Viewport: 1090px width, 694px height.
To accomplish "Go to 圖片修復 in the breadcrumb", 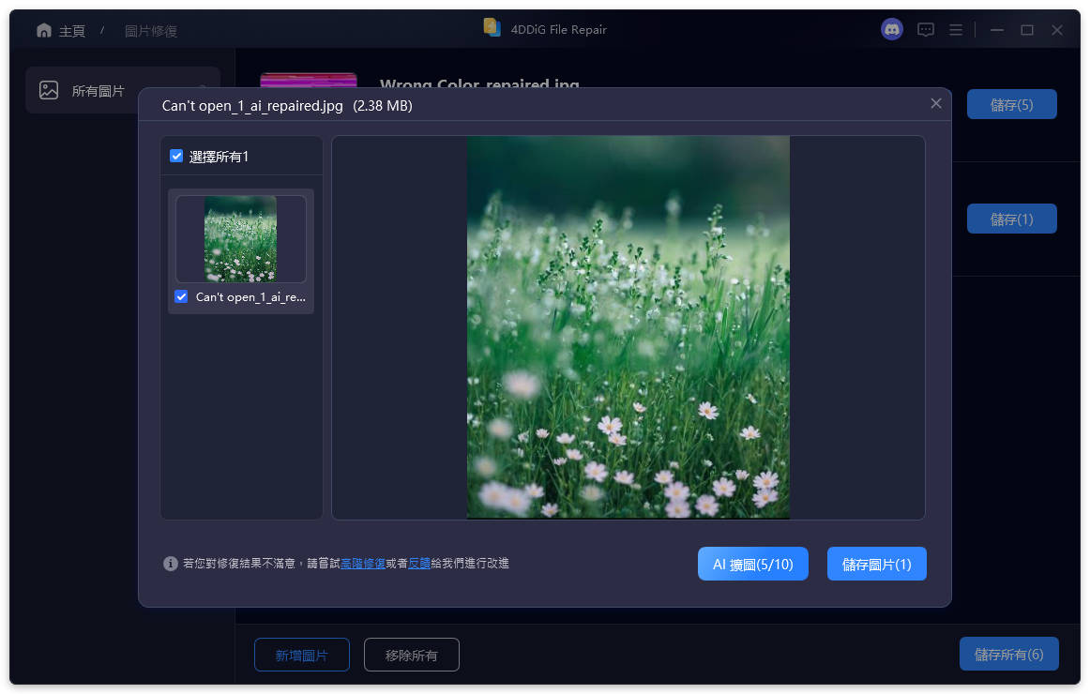I will click(x=150, y=30).
